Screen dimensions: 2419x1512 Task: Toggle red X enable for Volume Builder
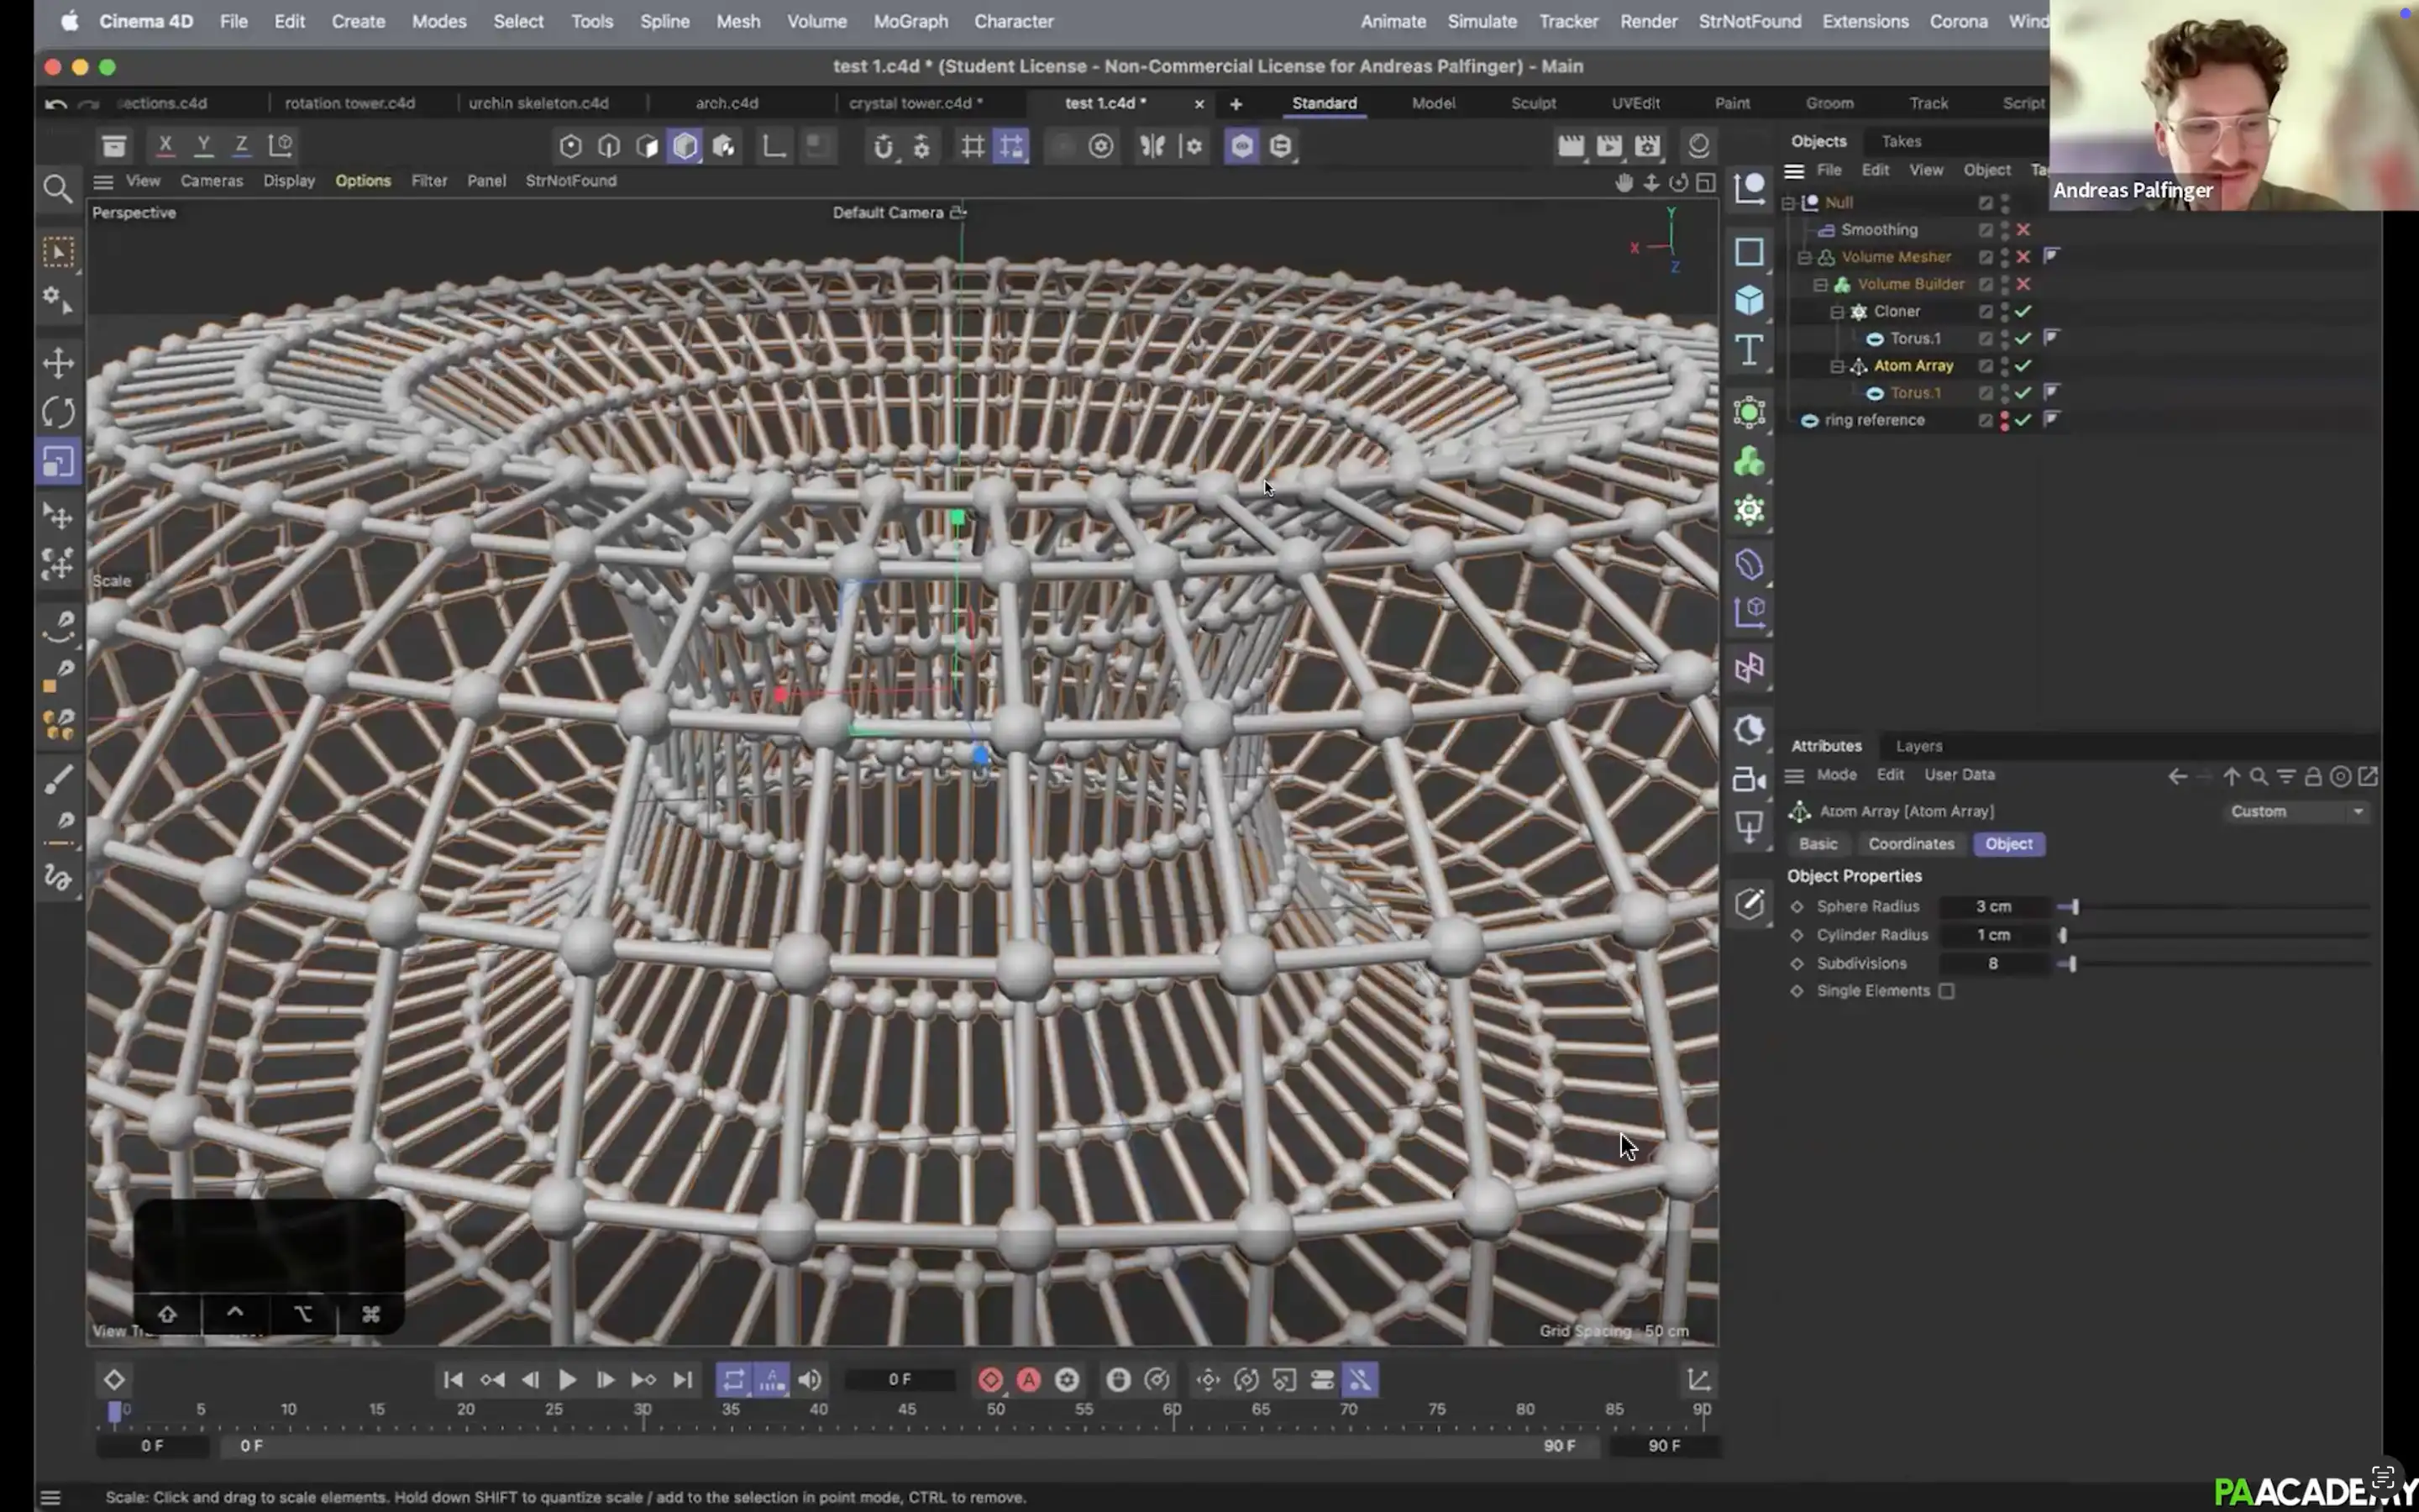[x=2023, y=284]
